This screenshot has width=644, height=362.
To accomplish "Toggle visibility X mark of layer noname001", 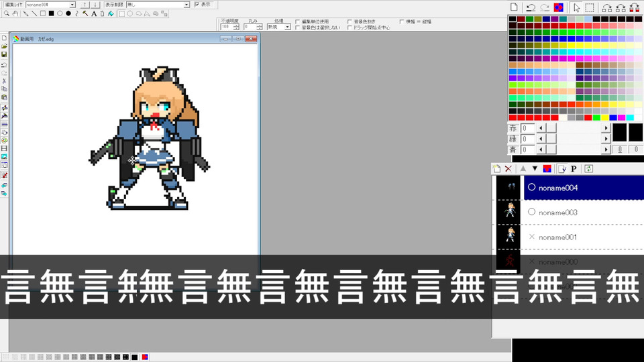I will pyautogui.click(x=531, y=237).
